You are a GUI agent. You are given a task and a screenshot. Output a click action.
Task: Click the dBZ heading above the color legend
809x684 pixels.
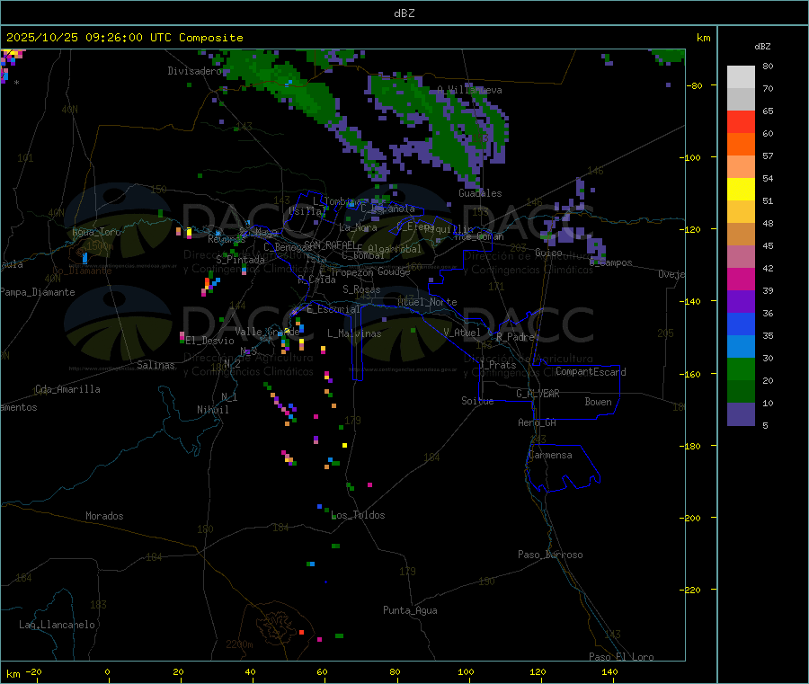(x=762, y=47)
